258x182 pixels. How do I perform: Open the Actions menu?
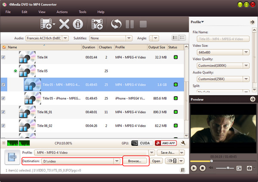pos(62,12)
